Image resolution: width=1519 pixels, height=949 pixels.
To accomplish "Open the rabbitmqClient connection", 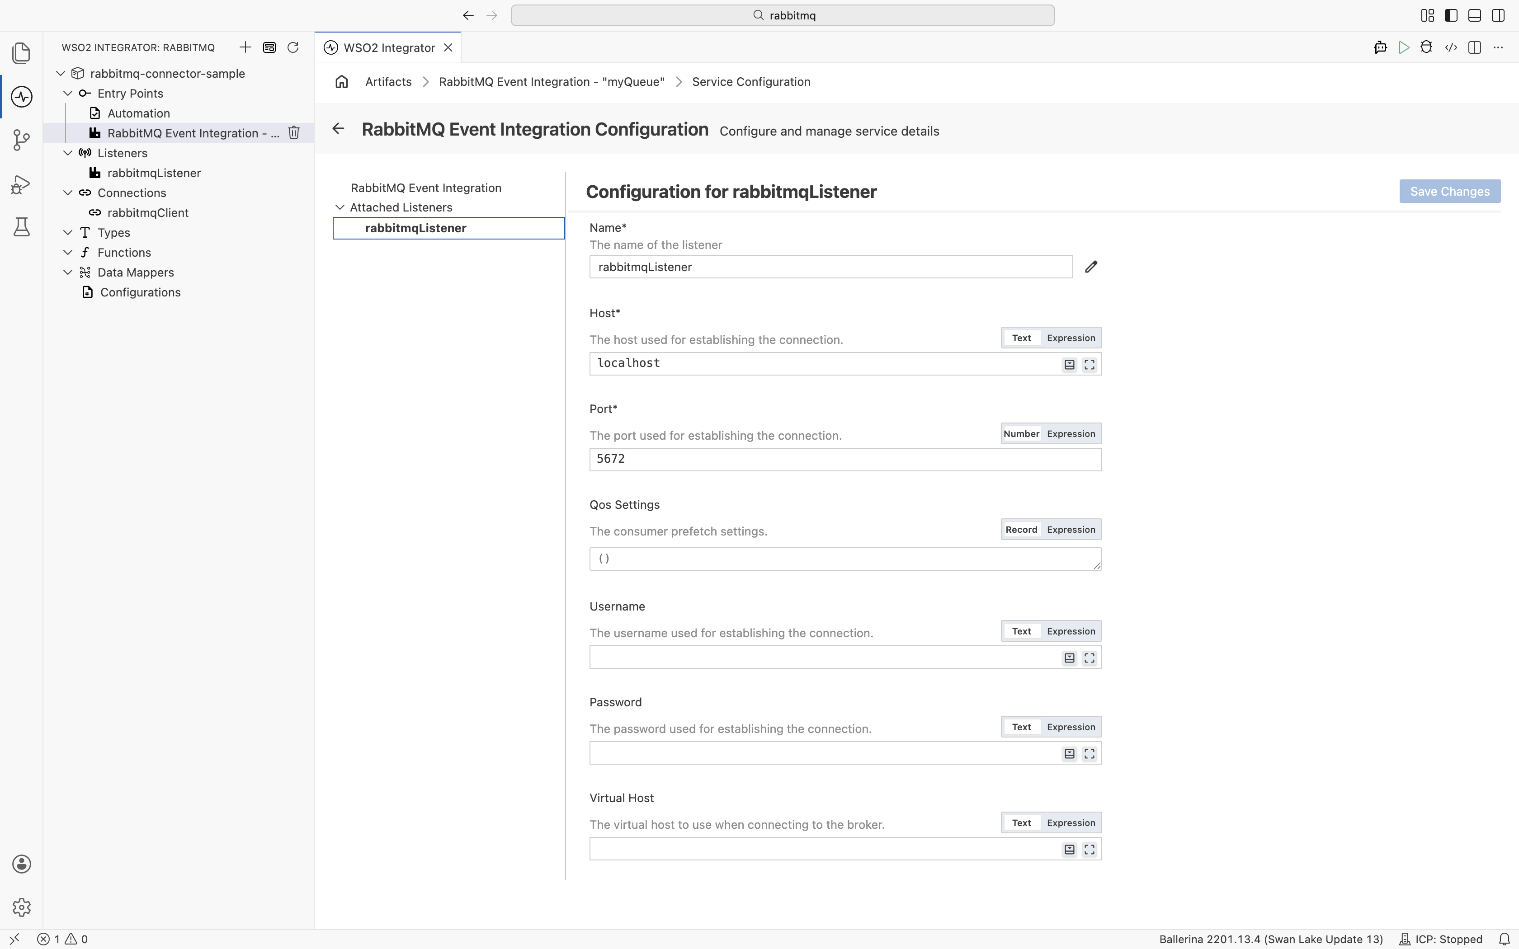I will pos(147,213).
